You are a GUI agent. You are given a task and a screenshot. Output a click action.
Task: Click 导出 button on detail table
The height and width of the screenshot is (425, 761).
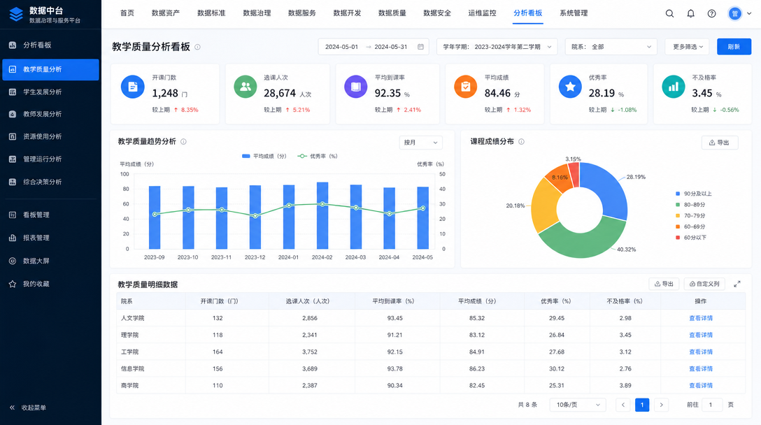tap(664, 284)
